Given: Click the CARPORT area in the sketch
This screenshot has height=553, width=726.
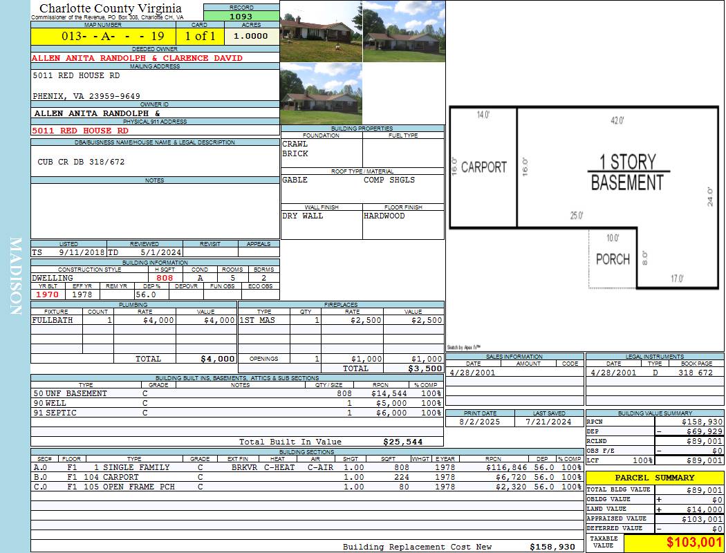Looking at the screenshot, I should (x=483, y=167).
